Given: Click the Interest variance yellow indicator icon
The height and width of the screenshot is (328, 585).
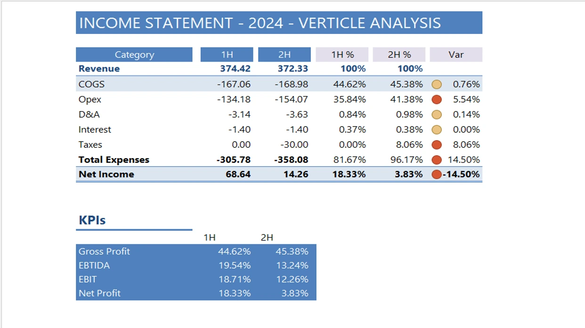Looking at the screenshot, I should coord(437,130).
